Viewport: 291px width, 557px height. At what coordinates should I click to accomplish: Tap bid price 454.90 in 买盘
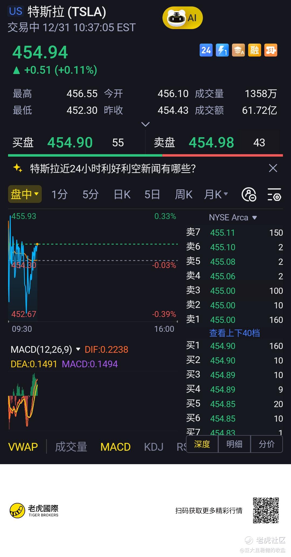coord(70,142)
